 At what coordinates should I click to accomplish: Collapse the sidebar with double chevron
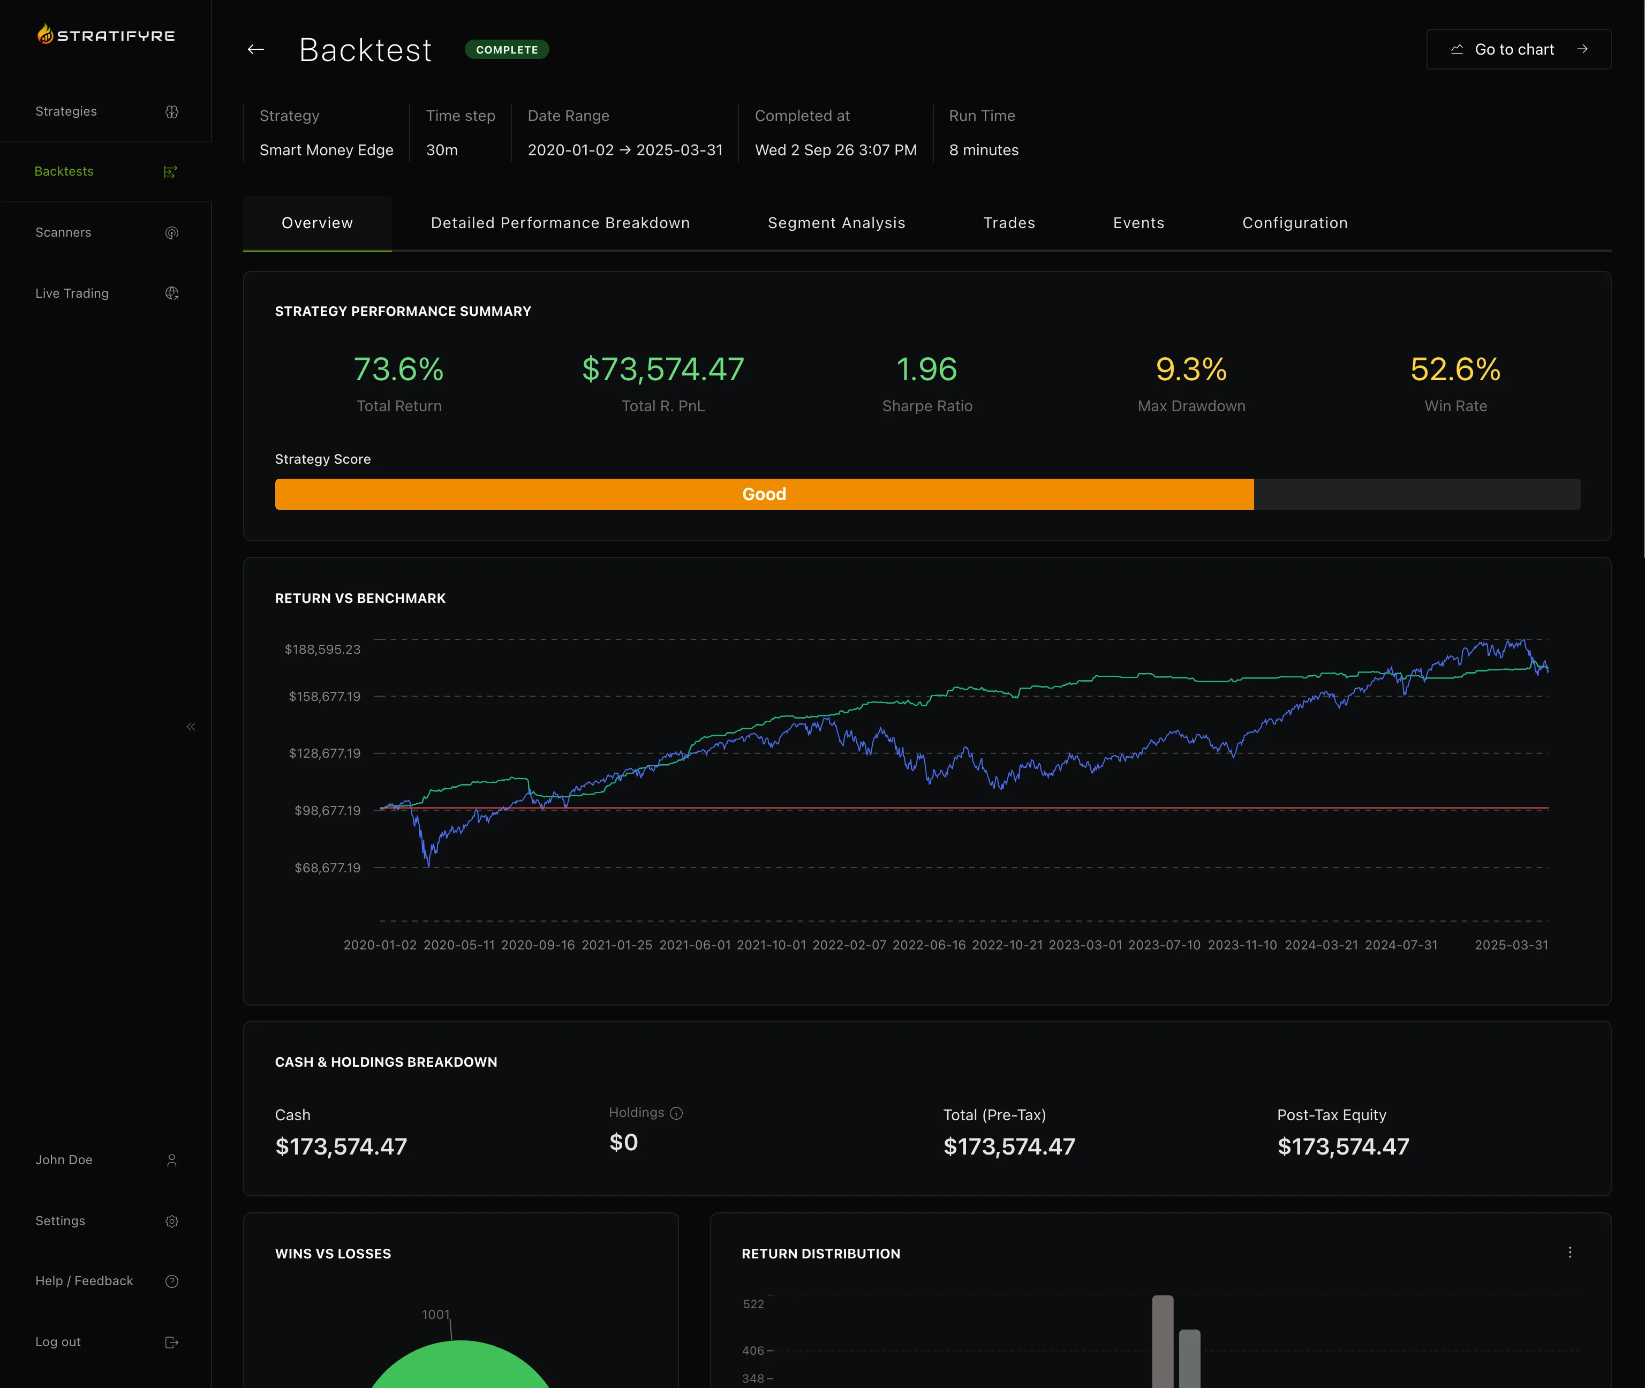191,726
